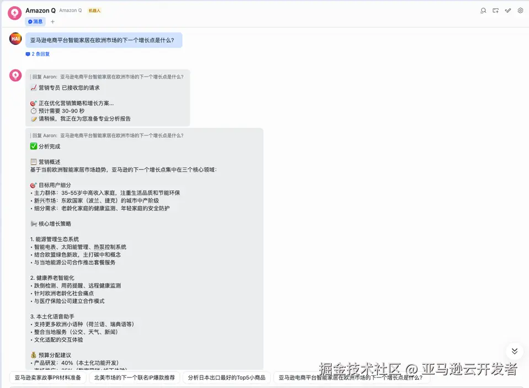This screenshot has height=388, width=529.
Task: Click line 与医疗保险公司建立合作模式
Action: coord(67,301)
